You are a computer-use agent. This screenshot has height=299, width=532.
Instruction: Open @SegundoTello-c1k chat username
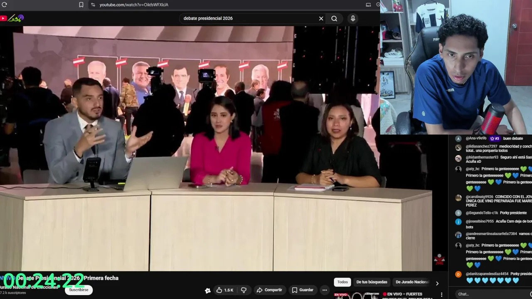pos(482,213)
